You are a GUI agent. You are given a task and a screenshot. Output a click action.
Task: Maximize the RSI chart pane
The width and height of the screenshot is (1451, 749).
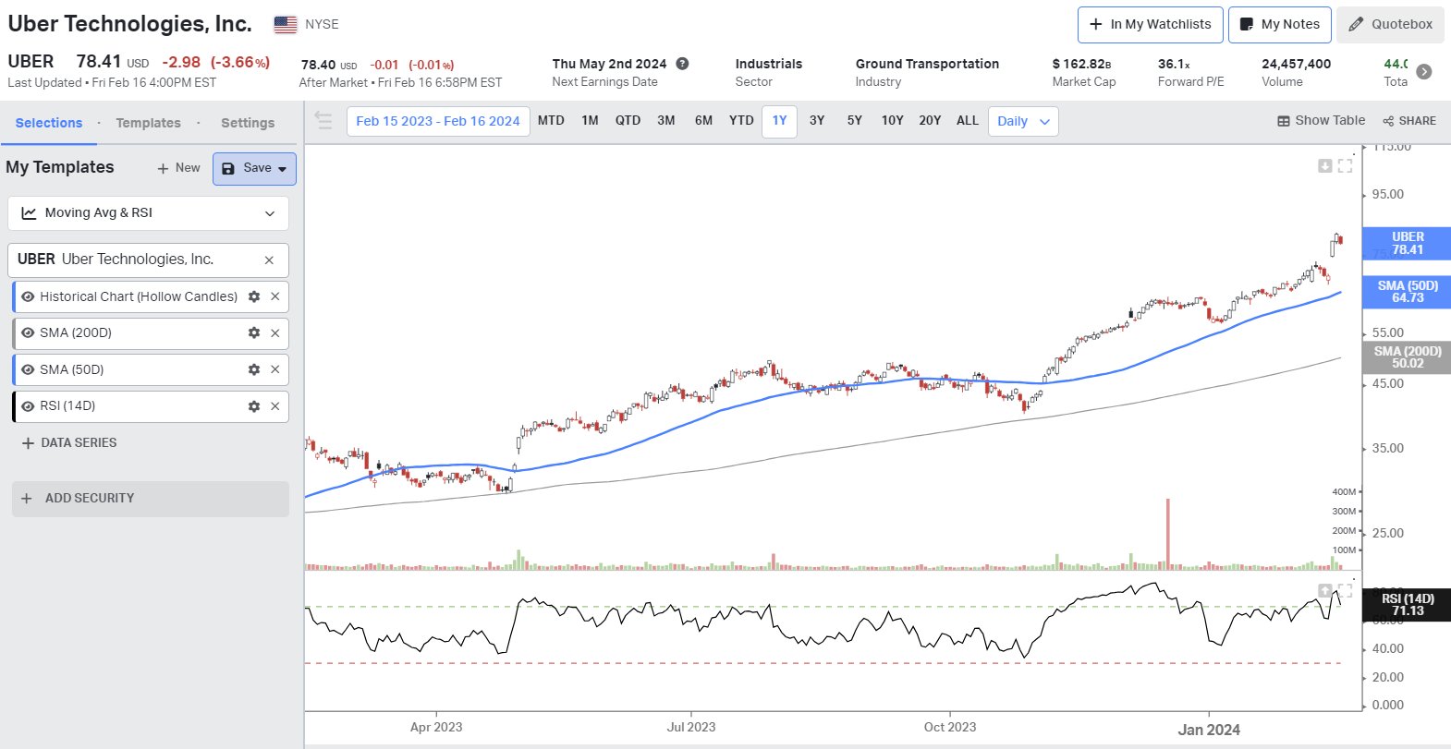(1345, 590)
